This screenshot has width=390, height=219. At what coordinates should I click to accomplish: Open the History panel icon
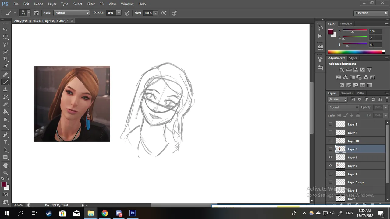320,28
